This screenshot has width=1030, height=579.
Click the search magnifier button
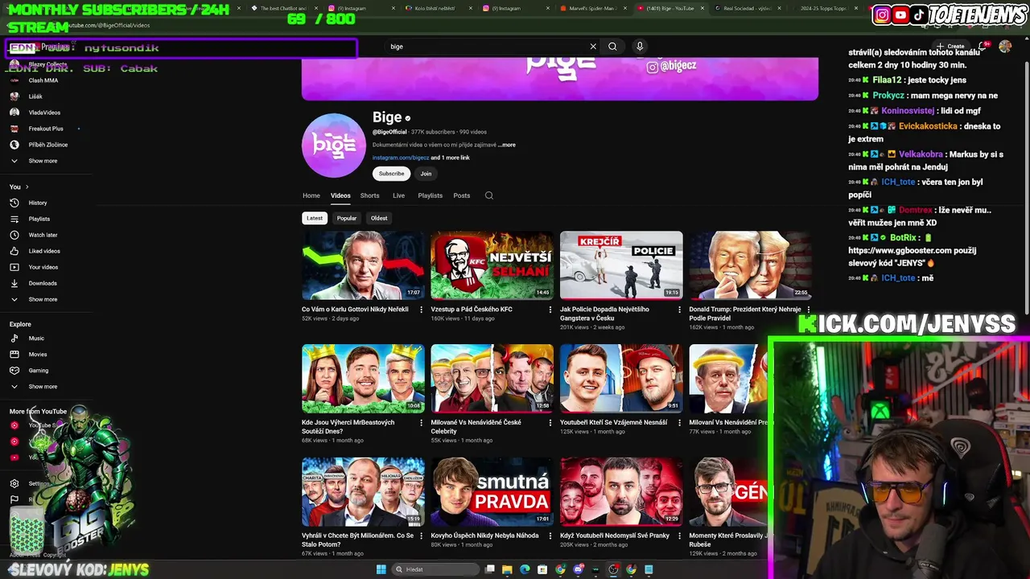(x=612, y=47)
